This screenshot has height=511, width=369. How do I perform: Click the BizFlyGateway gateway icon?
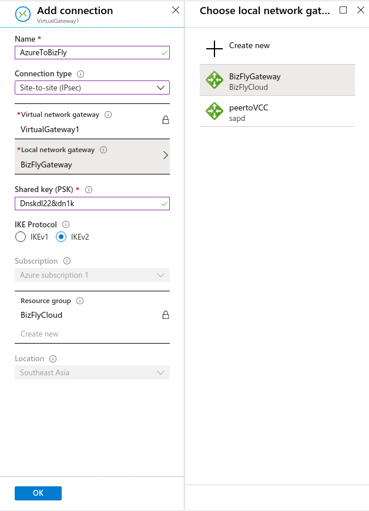click(x=214, y=80)
